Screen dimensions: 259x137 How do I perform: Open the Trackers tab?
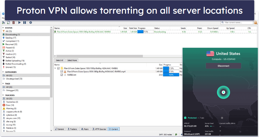pos(72,129)
